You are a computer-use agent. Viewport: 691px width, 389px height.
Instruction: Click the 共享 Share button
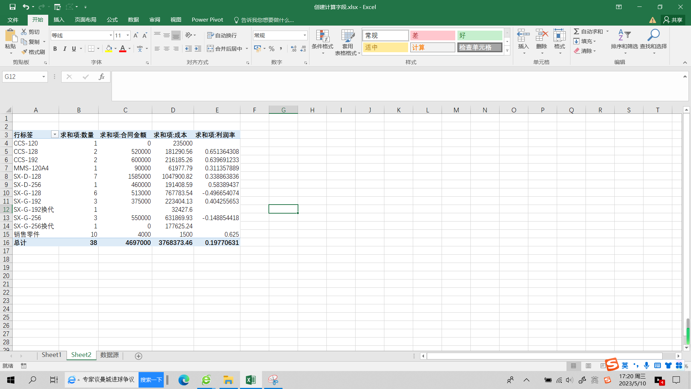pyautogui.click(x=673, y=20)
